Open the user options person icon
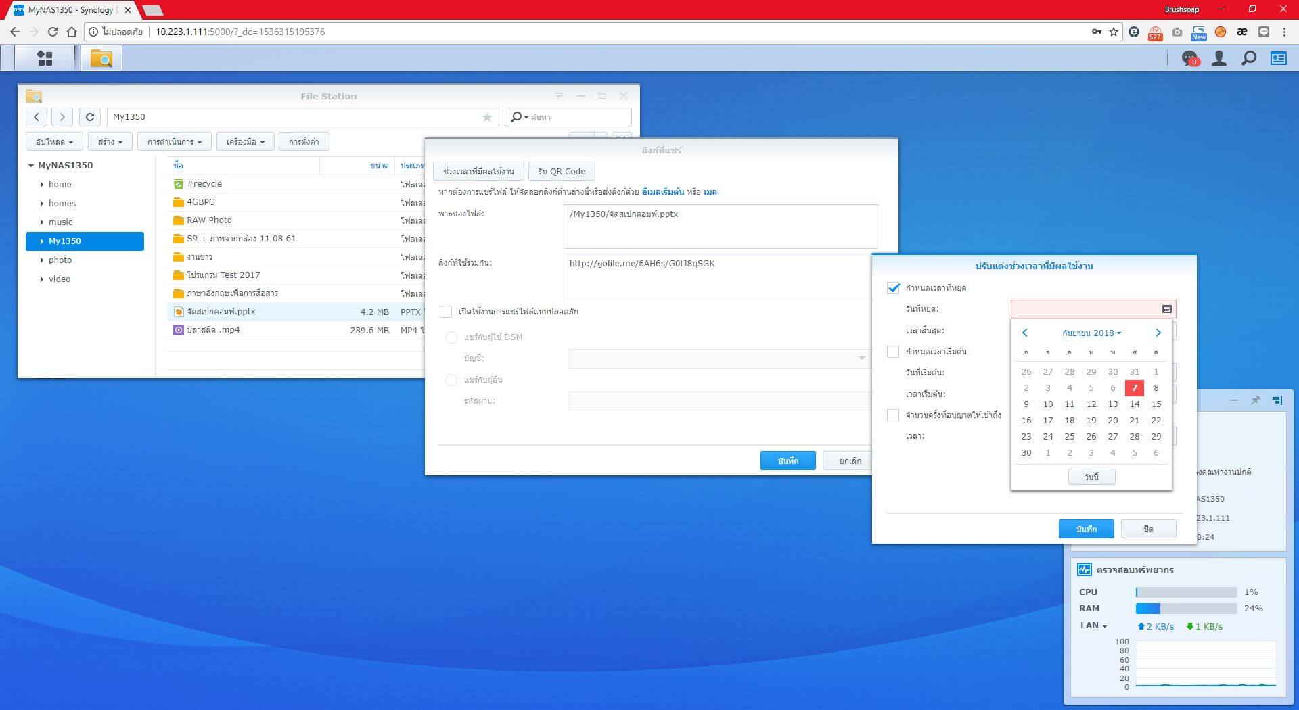The image size is (1299, 710). click(1219, 58)
